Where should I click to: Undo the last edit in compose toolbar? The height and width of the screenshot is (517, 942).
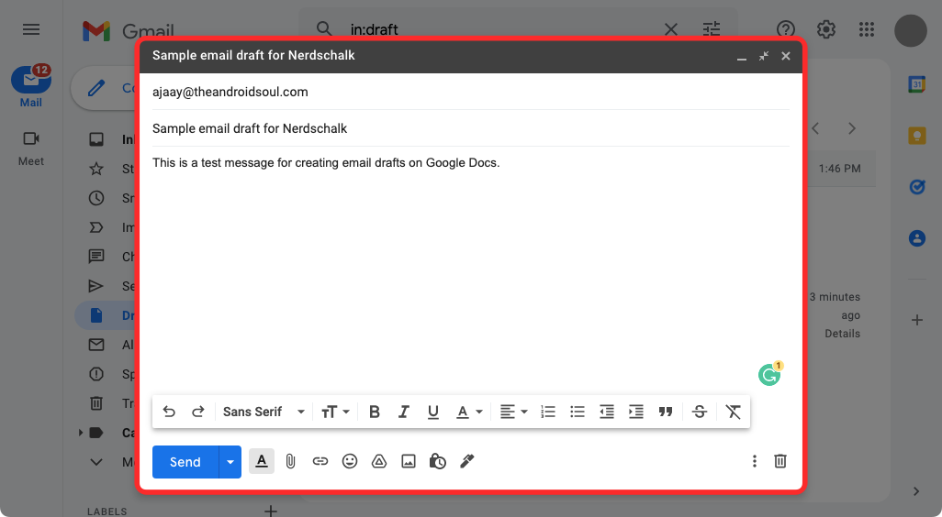(x=169, y=412)
